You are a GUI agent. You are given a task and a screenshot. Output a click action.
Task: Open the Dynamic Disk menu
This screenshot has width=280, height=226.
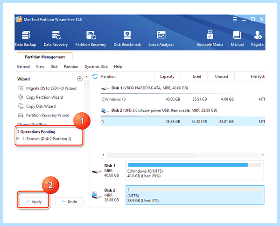click(x=96, y=66)
